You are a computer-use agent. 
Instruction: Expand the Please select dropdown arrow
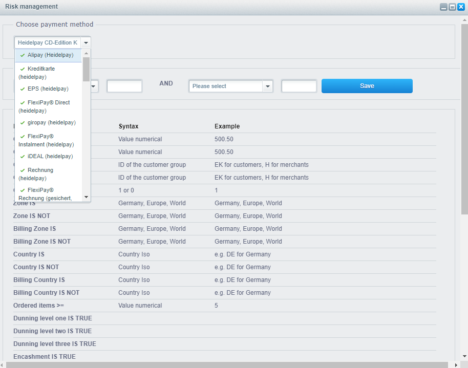point(268,86)
